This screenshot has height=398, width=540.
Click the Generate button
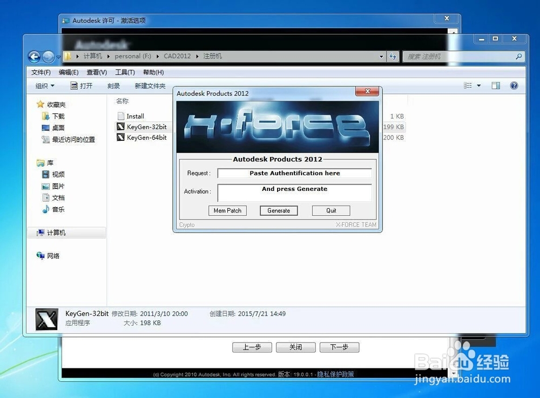[x=279, y=210]
